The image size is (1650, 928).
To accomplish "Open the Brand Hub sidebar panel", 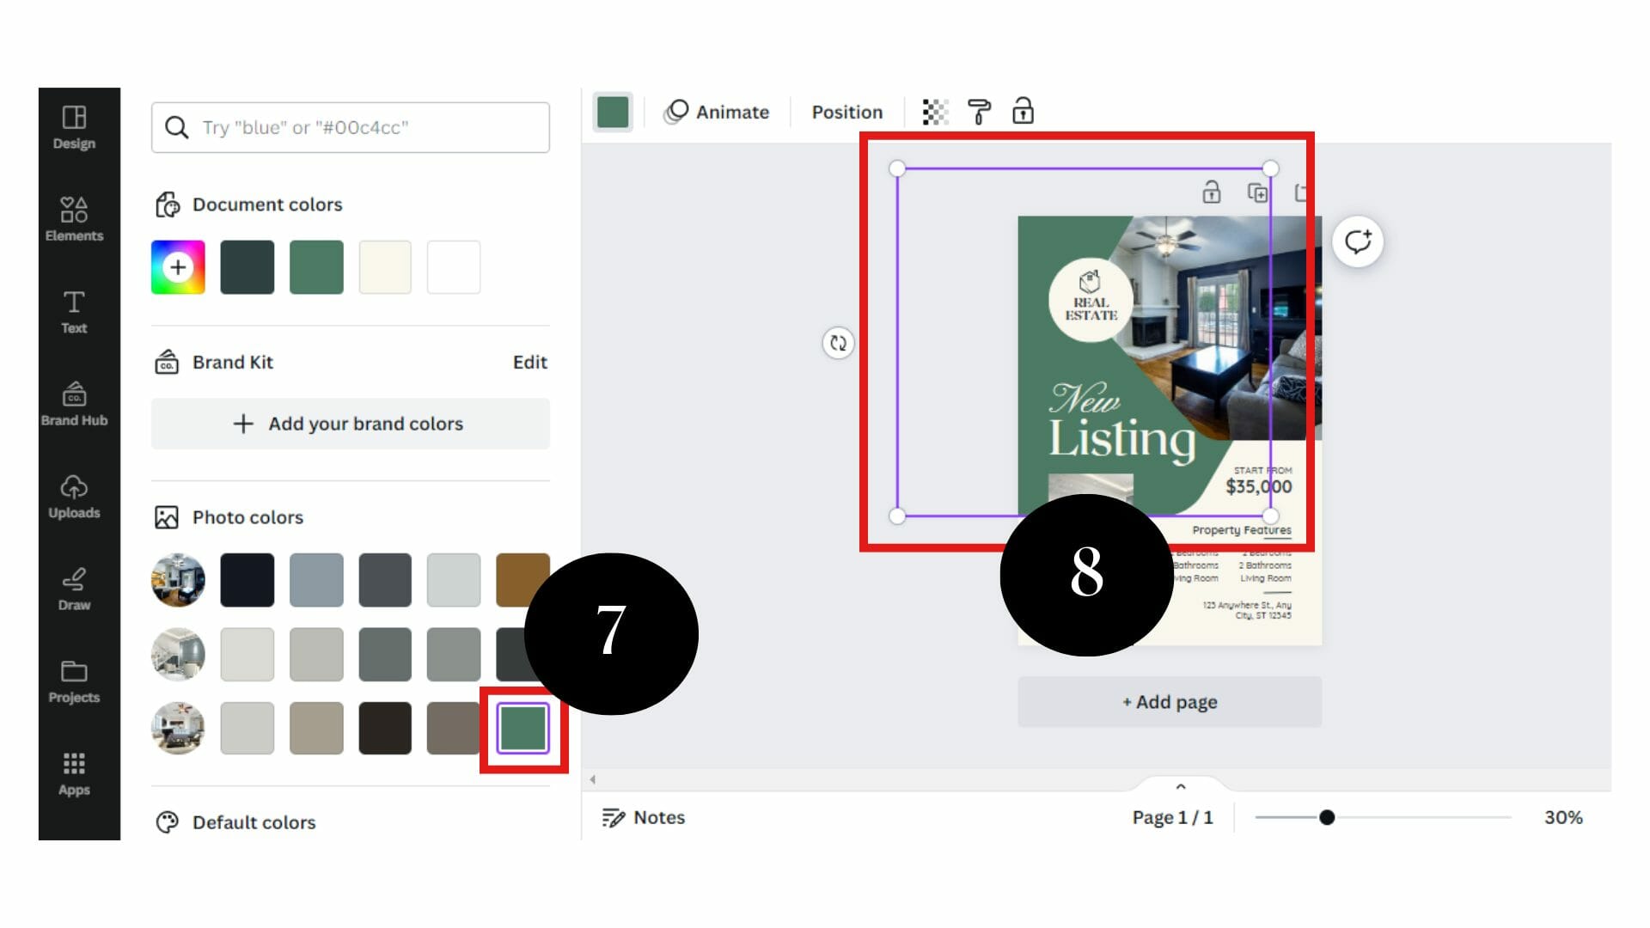I will click(74, 404).
